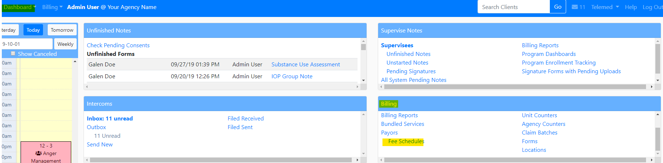Open the envelope messages icon showing 11

pyautogui.click(x=578, y=7)
